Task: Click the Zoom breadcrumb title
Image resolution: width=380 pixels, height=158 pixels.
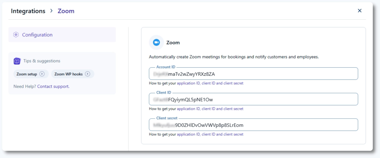Action: tap(66, 11)
